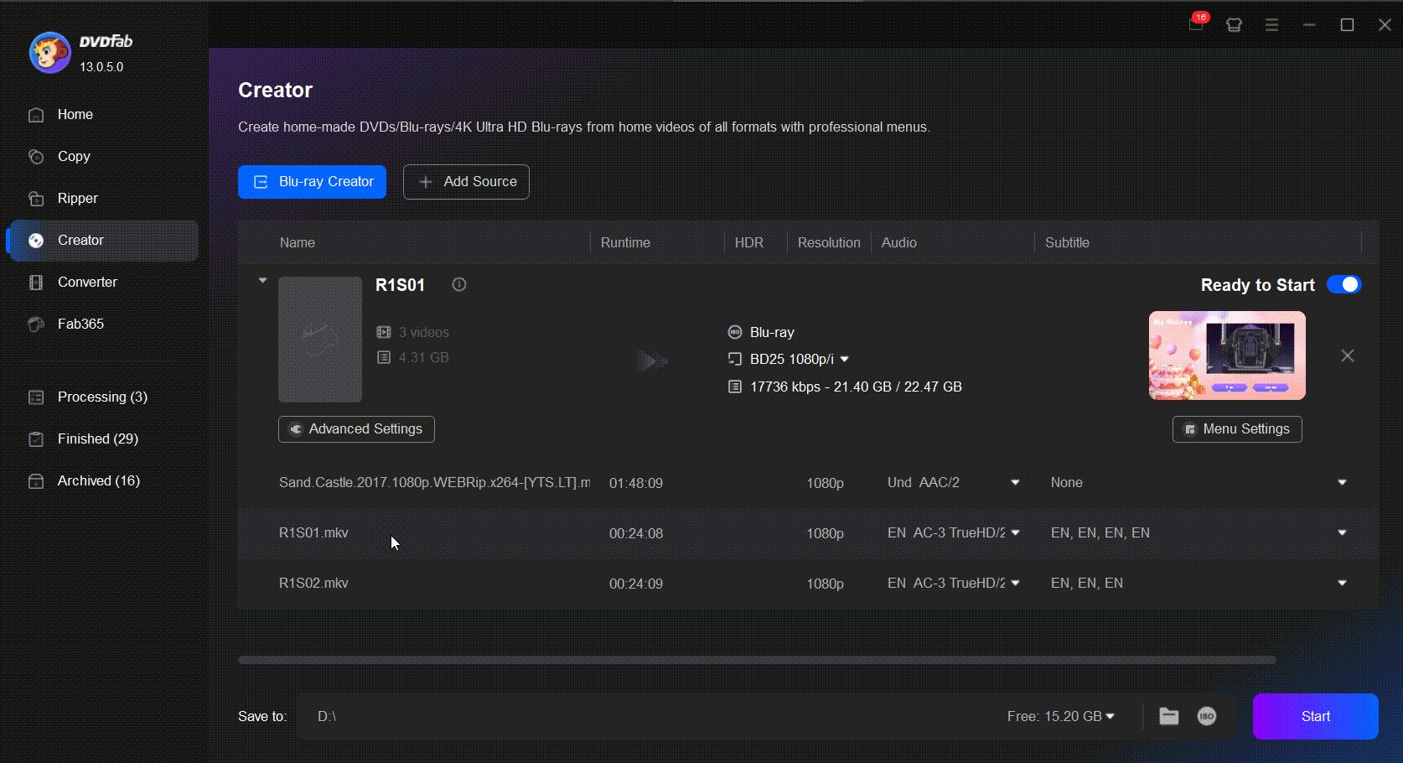Click the horizontal scrollbar below the file list
Image resolution: width=1403 pixels, height=763 pixels.
point(756,660)
